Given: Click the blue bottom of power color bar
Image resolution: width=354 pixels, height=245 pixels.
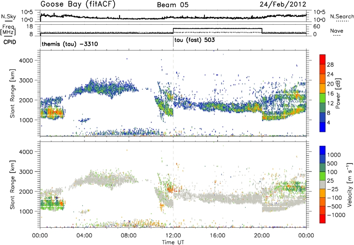Looking at the screenshot, I should coord(323,127).
